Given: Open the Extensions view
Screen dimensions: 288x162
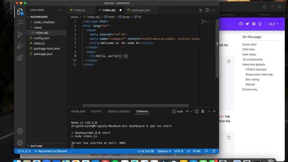Looking at the screenshot, I should [20, 58].
